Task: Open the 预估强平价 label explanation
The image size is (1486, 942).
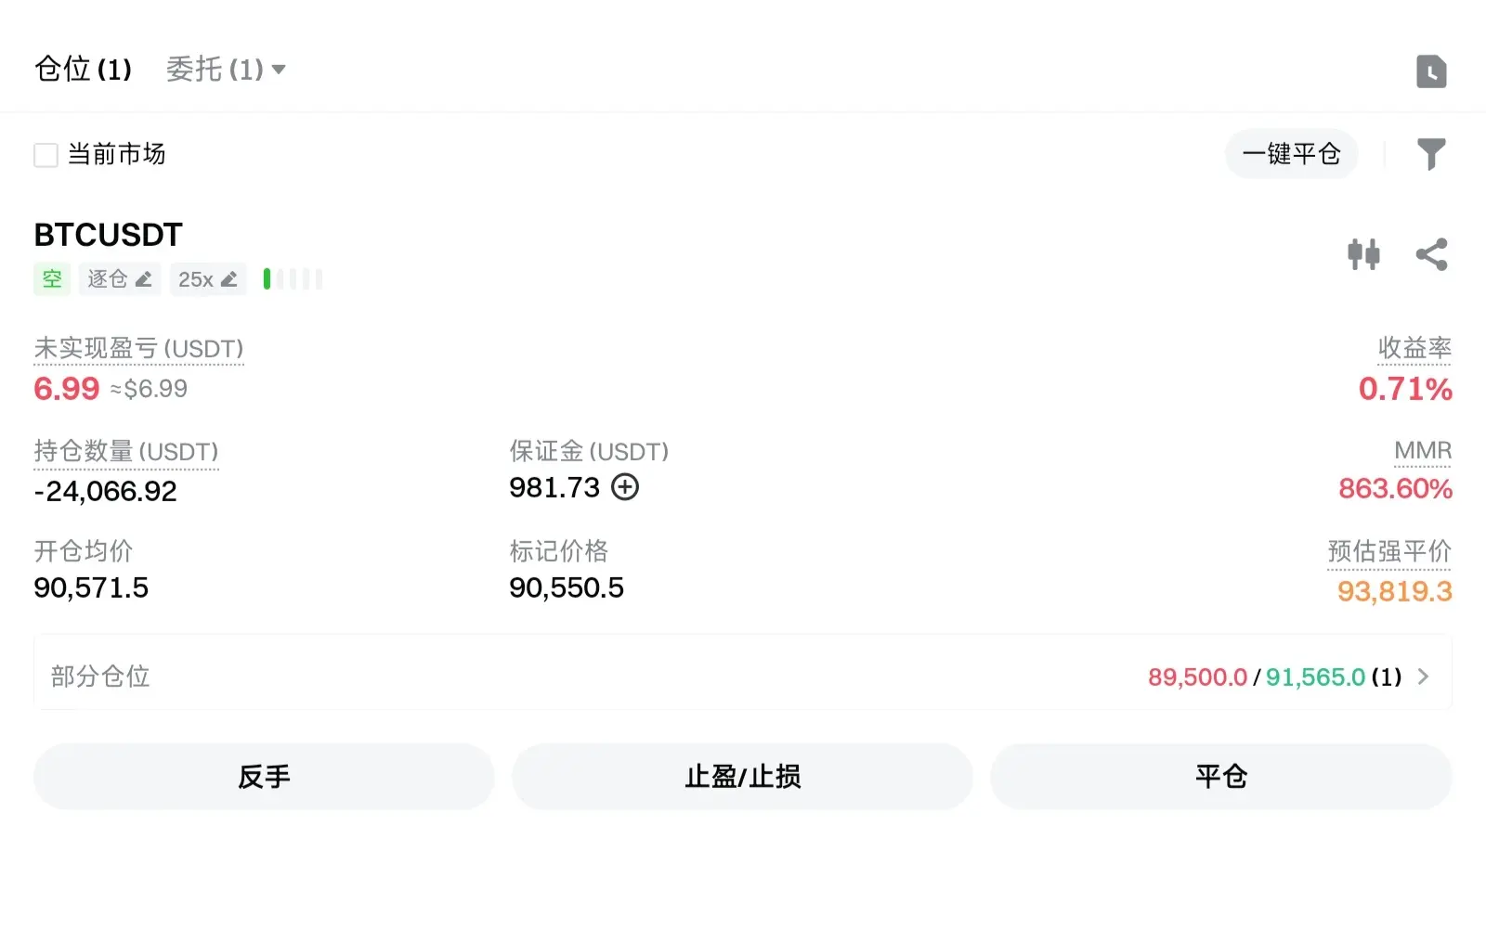Action: [x=1389, y=551]
